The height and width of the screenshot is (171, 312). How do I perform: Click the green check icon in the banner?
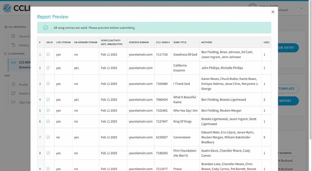[x=45, y=28]
